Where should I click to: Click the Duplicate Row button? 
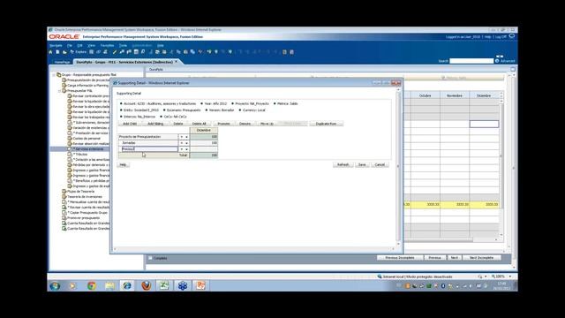[x=326, y=124]
